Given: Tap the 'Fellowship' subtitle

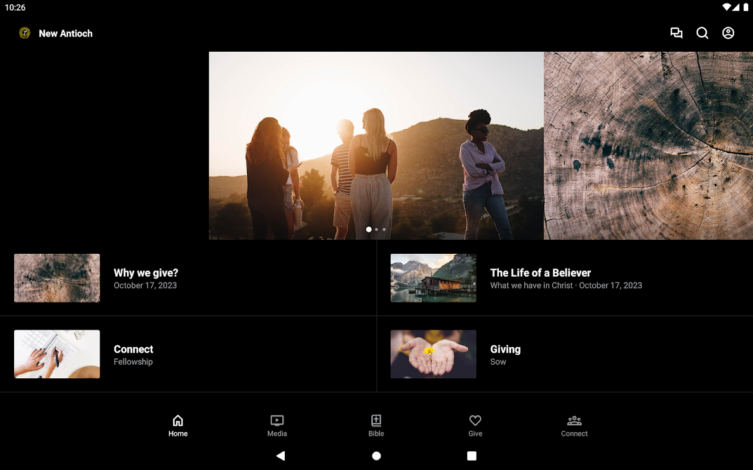Looking at the screenshot, I should [133, 362].
